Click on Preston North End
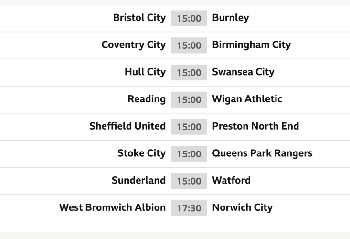350x239 pixels. click(x=255, y=127)
